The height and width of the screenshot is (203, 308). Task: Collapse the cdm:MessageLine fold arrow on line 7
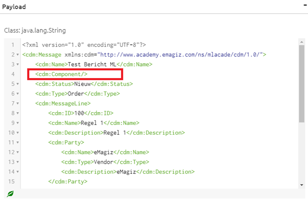click(17, 104)
